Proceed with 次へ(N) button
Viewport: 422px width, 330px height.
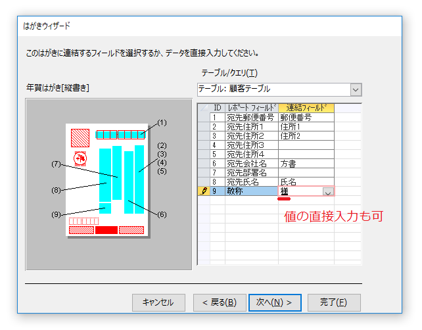(x=275, y=302)
